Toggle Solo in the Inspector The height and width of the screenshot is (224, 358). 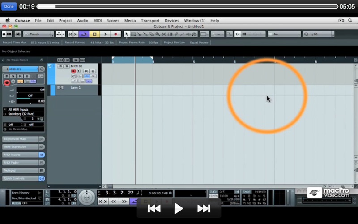tap(13, 76)
